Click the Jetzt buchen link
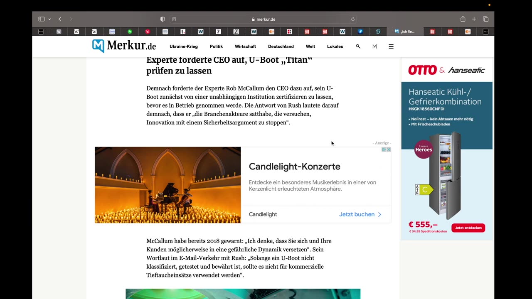The width and height of the screenshot is (532, 299). [357, 214]
